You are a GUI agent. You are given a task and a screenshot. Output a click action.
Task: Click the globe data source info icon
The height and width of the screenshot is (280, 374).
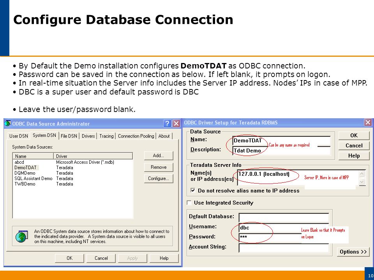point(22,236)
